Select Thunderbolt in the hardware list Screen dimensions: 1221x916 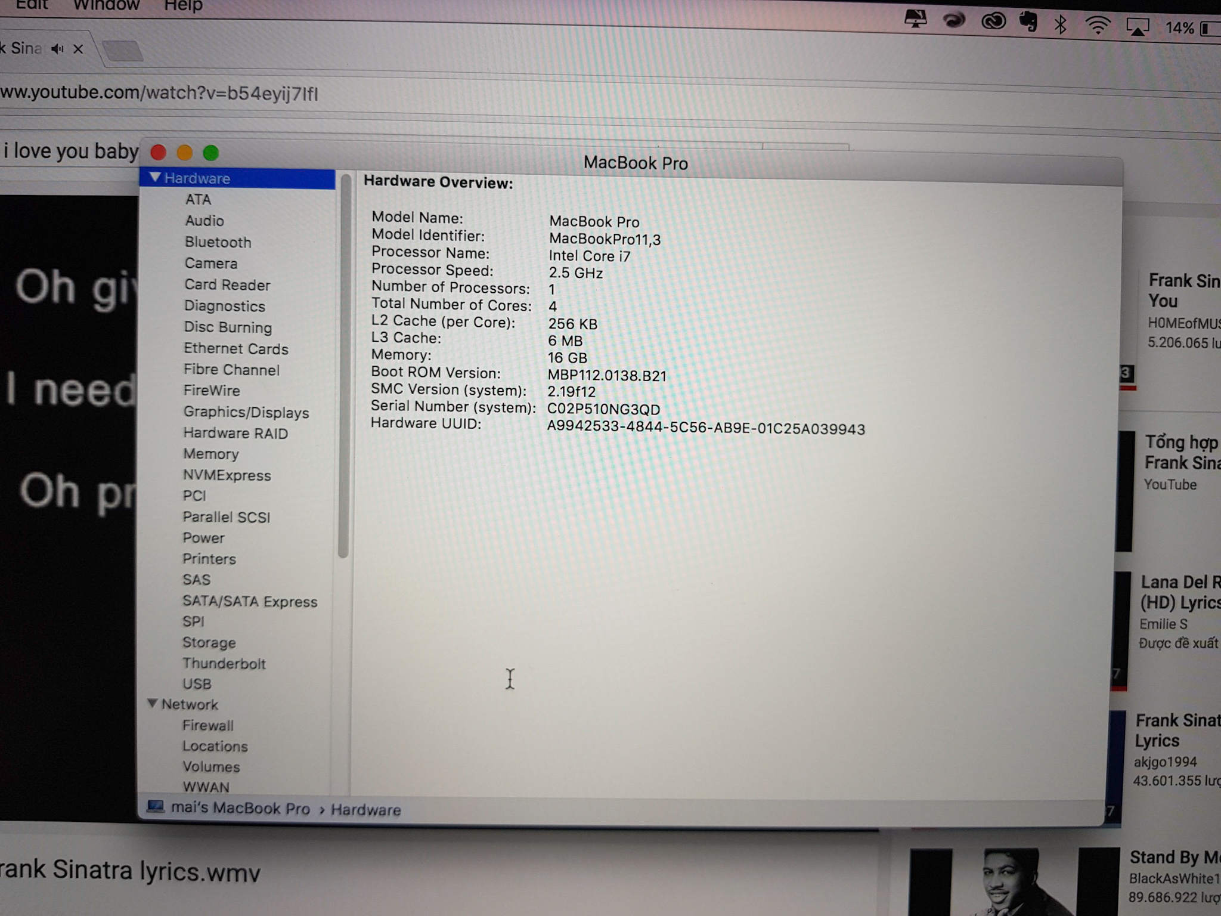tap(224, 664)
